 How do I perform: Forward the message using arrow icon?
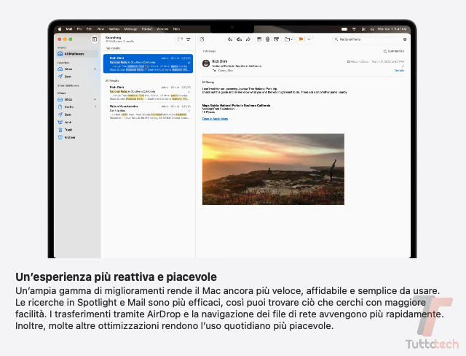click(248, 39)
